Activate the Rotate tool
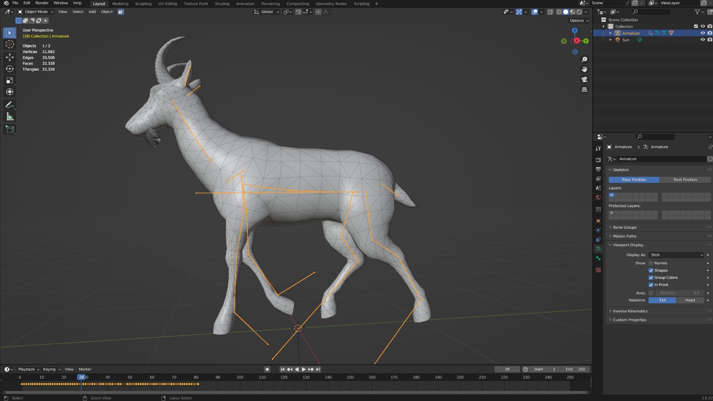Viewport: 713px width, 401px height. pos(10,69)
